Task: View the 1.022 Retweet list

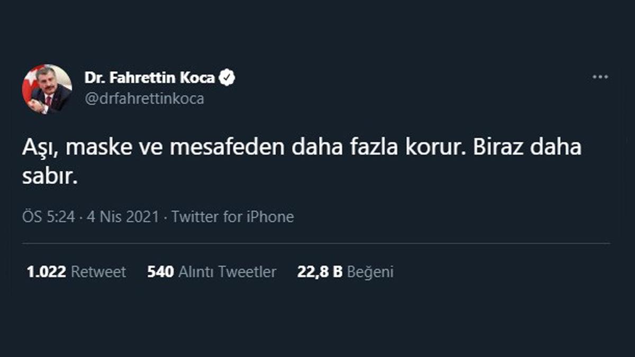Action: point(76,272)
